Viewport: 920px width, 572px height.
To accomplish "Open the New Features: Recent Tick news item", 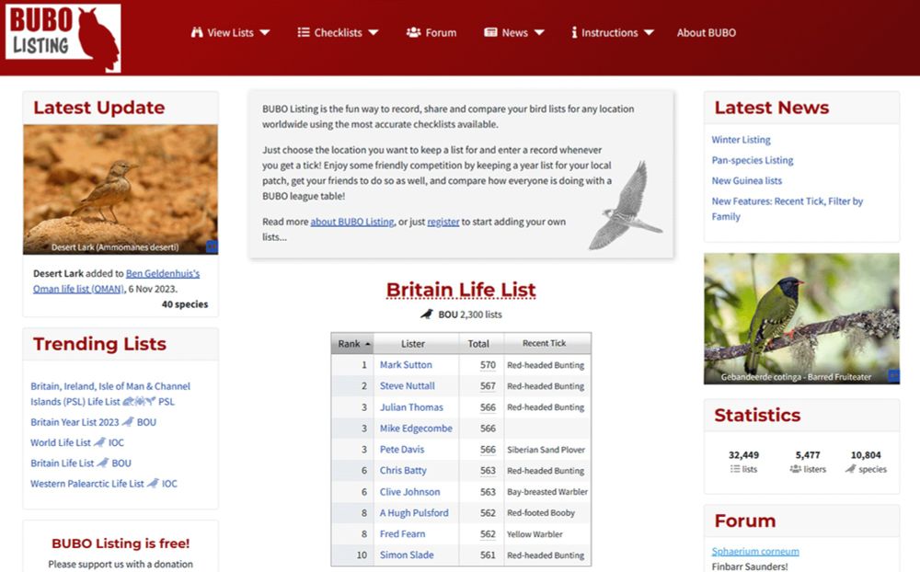I will click(788, 208).
